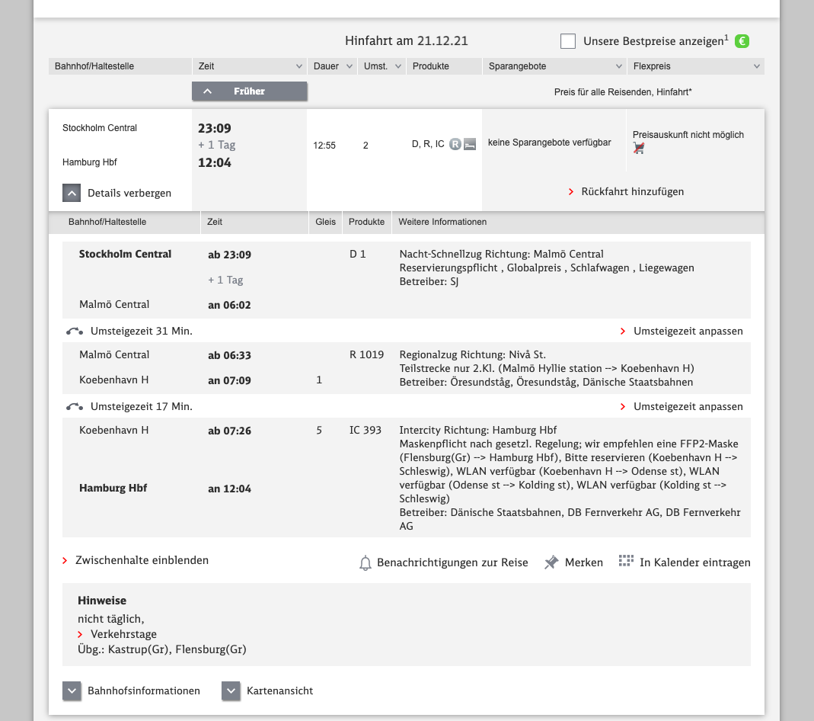Click the sleeper car bed icon

pyautogui.click(x=470, y=144)
